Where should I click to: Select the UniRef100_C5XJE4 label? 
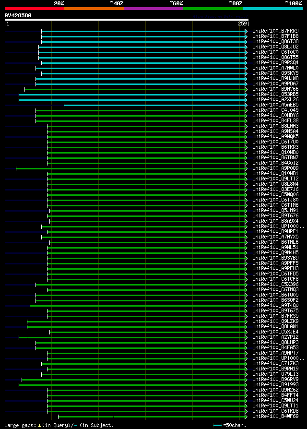click(275, 332)
